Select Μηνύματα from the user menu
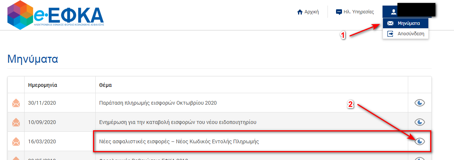This screenshot has width=454, height=160. (x=406, y=23)
